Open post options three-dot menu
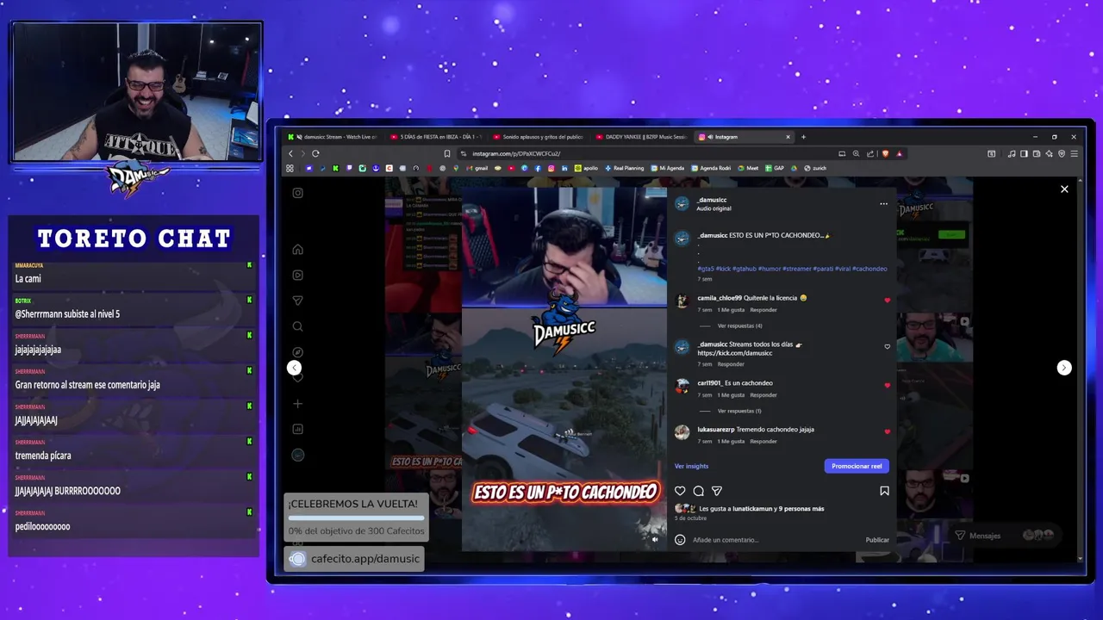This screenshot has height=620, width=1103. [x=883, y=204]
